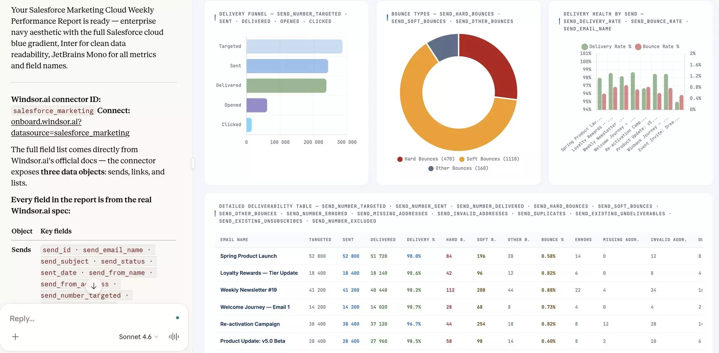Screen dimensions: 719x353
Task: Toggle the Soft Bounces (1110) legend entry
Action: (489, 159)
